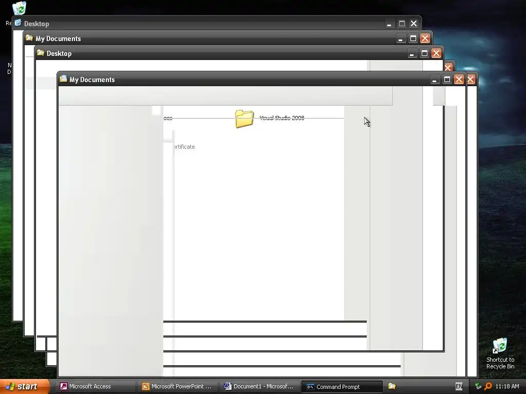The width and height of the screenshot is (526, 394).
Task: Click the middle Desktop window title text
Action: [x=59, y=53]
